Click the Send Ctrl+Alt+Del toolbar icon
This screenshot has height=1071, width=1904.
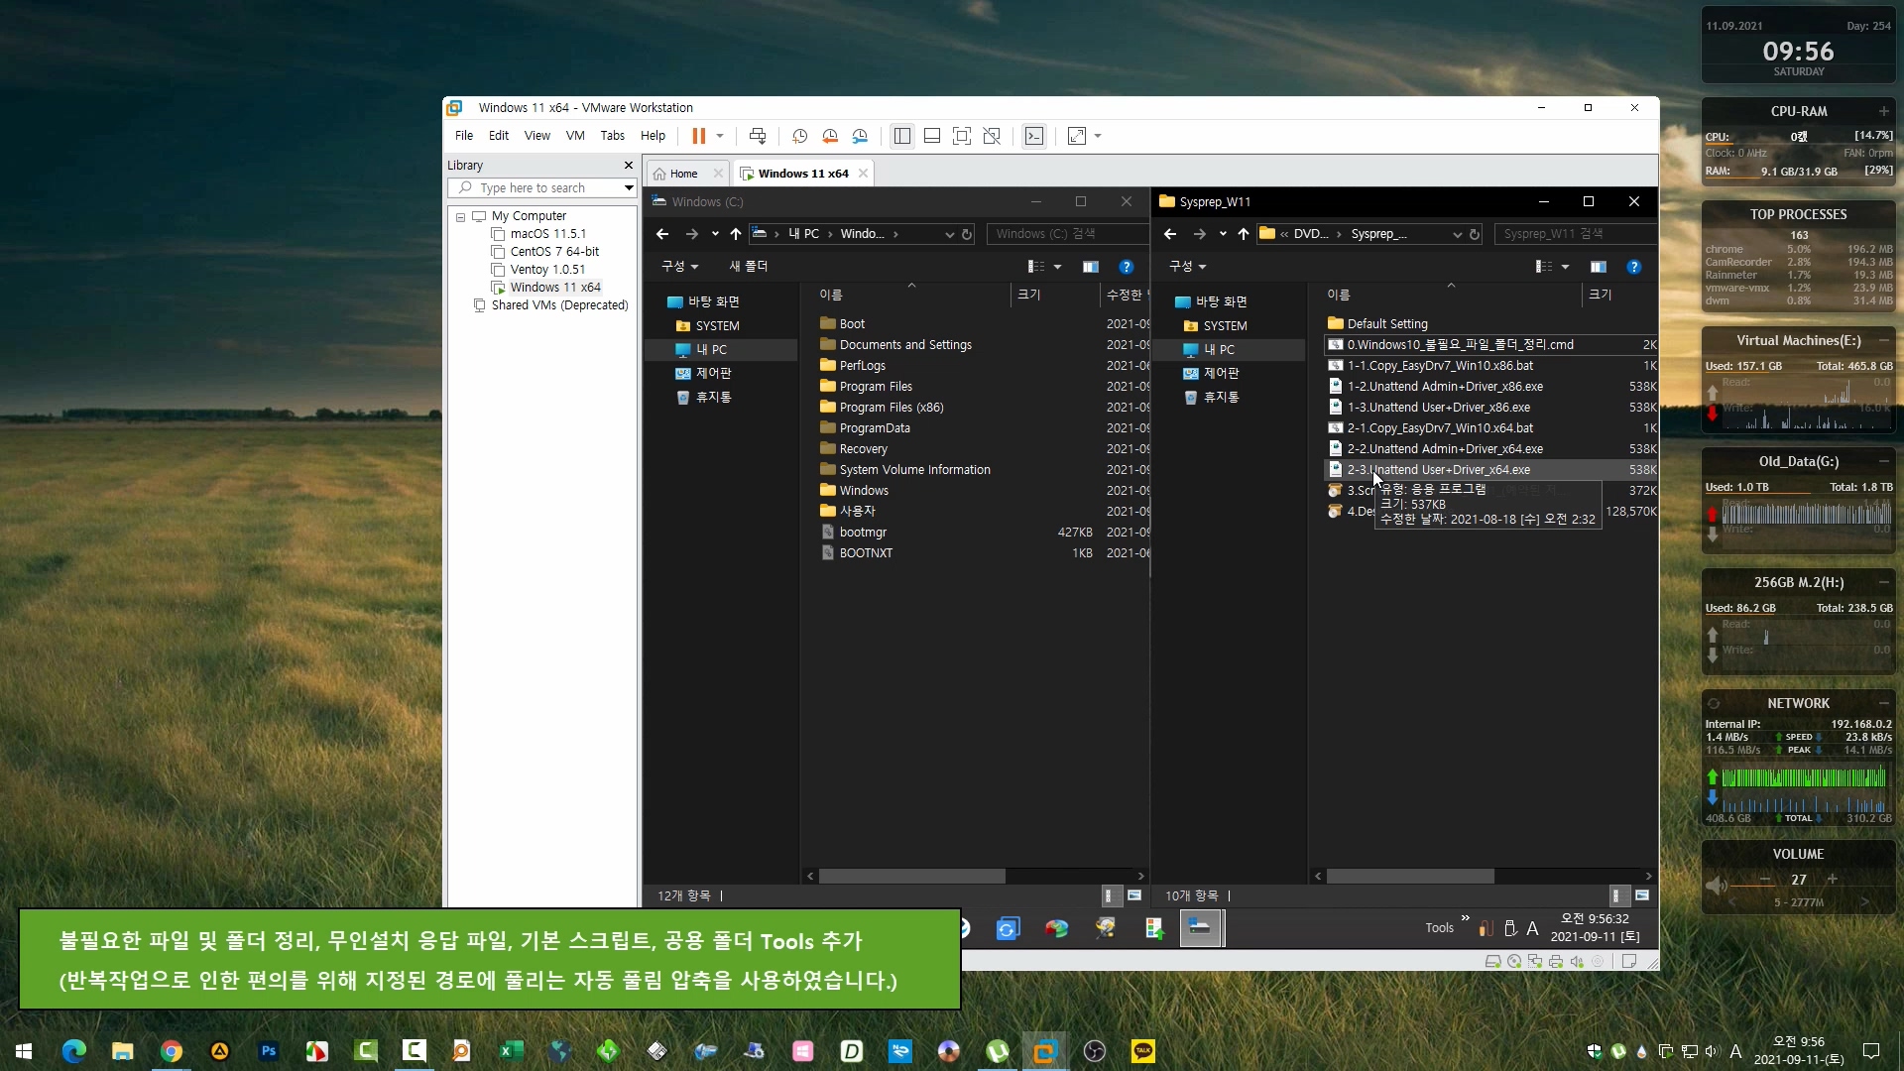click(758, 136)
